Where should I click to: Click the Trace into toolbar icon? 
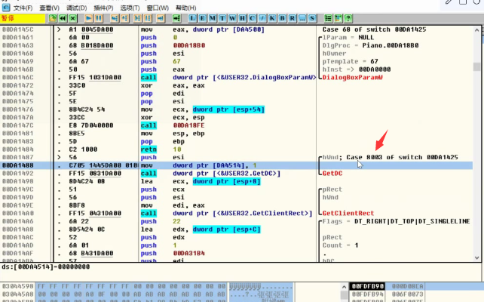(137, 19)
